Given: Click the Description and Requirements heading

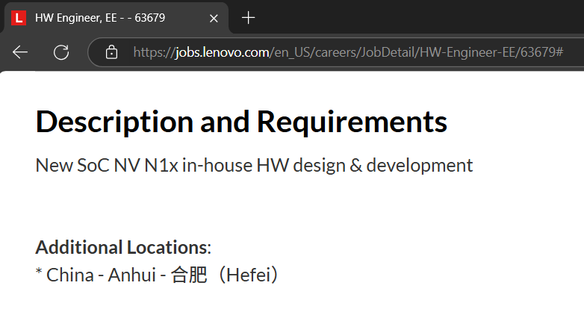Looking at the screenshot, I should point(241,122).
